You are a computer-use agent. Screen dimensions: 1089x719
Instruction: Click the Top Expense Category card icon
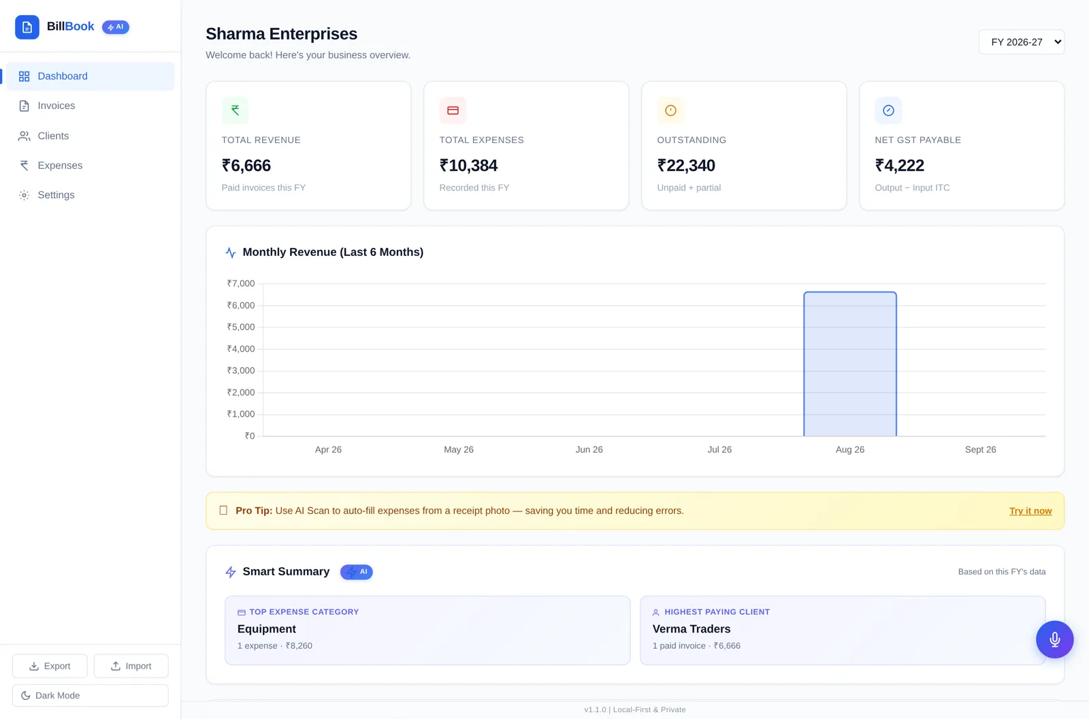pyautogui.click(x=242, y=612)
